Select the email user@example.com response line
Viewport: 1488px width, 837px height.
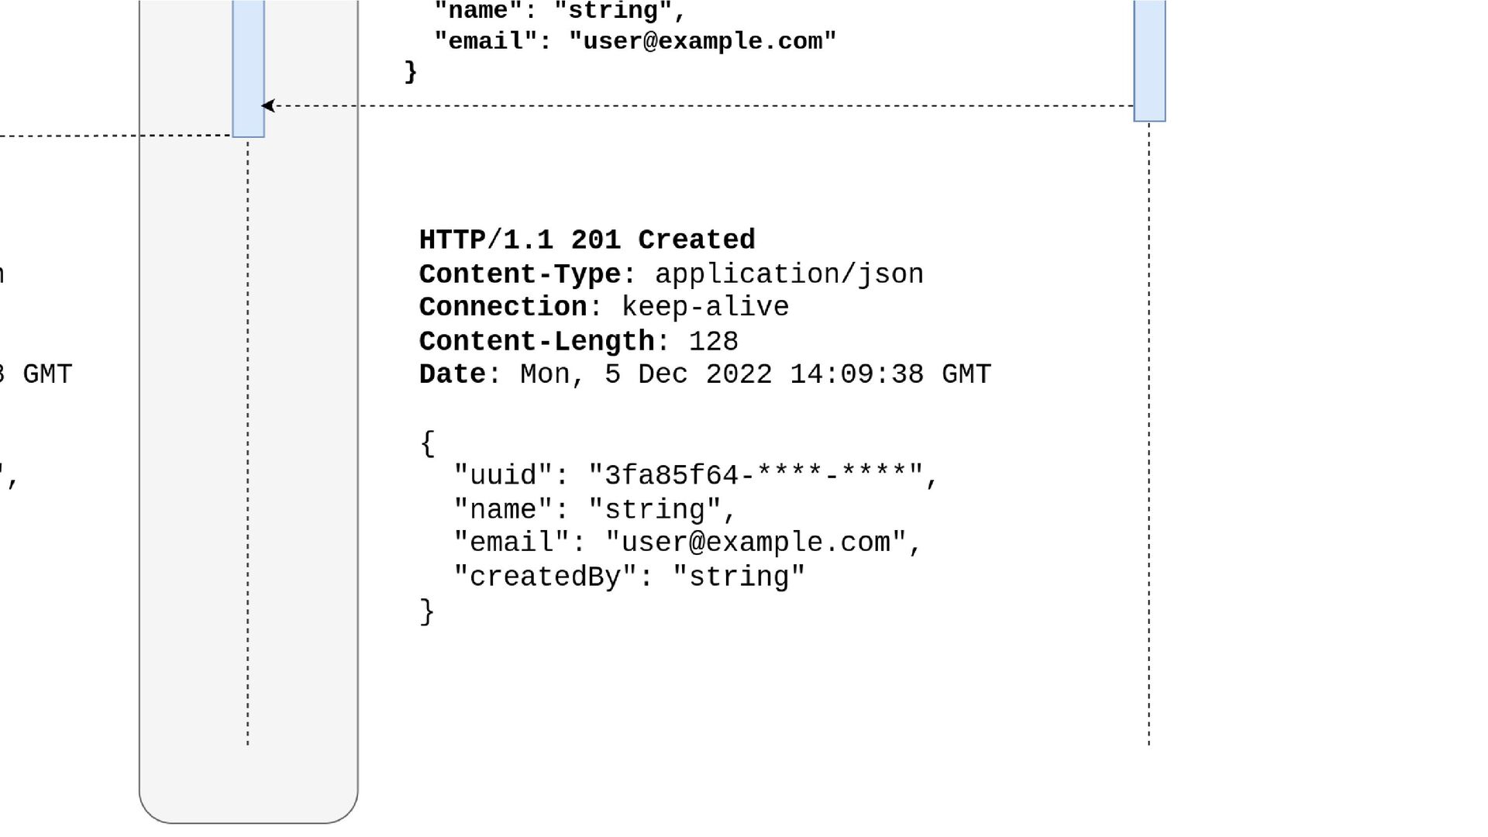tap(687, 542)
